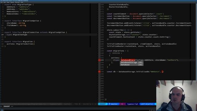
Task: Click the utf-8[unix] encoding segment
Action: click(147, 104)
